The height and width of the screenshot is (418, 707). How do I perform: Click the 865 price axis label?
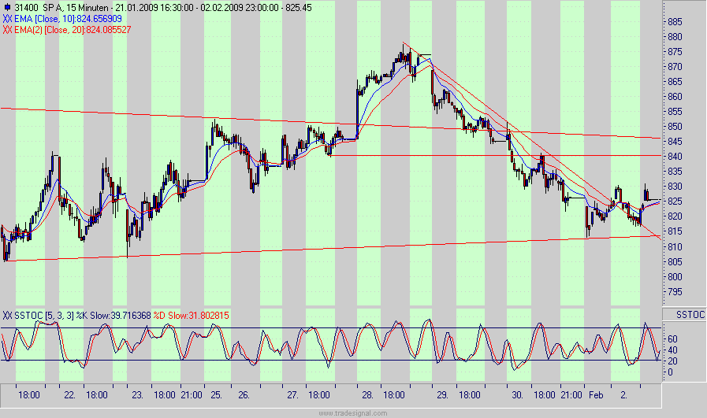[675, 82]
